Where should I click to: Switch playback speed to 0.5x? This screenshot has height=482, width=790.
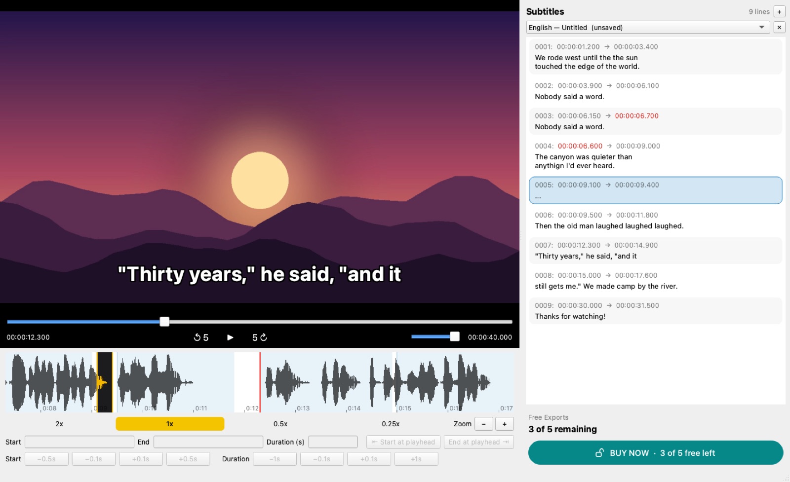pos(280,424)
